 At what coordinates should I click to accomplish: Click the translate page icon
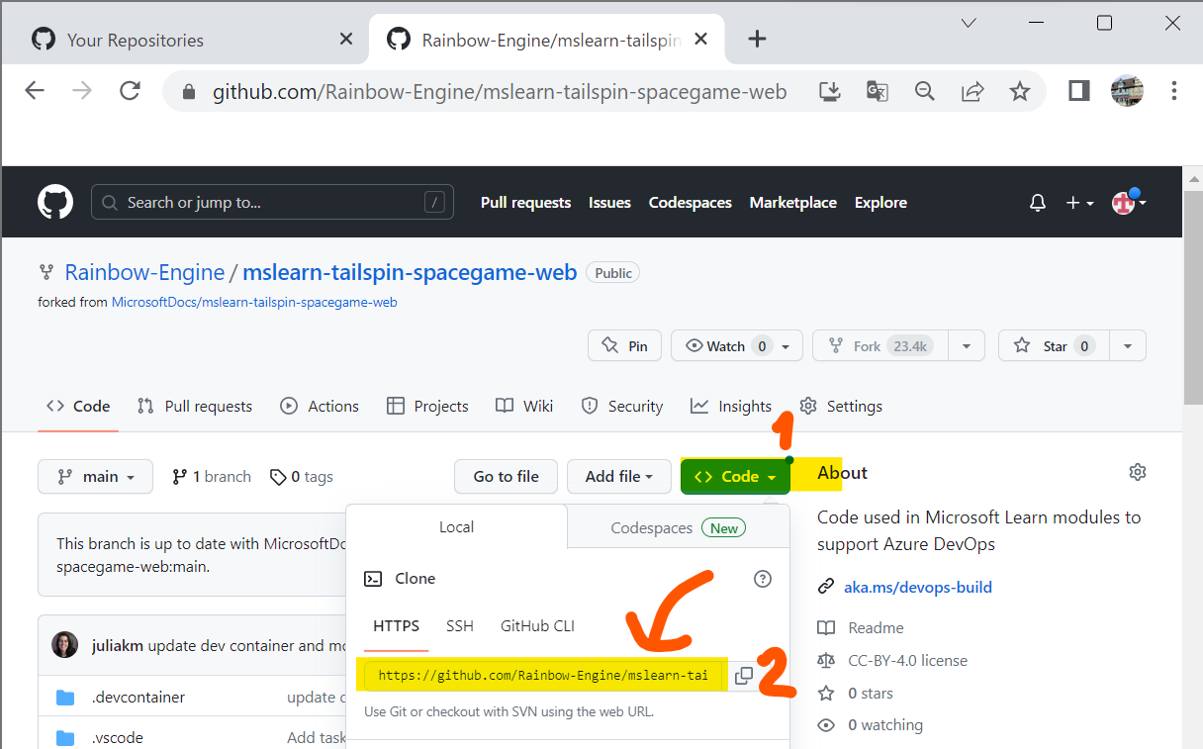pos(878,91)
